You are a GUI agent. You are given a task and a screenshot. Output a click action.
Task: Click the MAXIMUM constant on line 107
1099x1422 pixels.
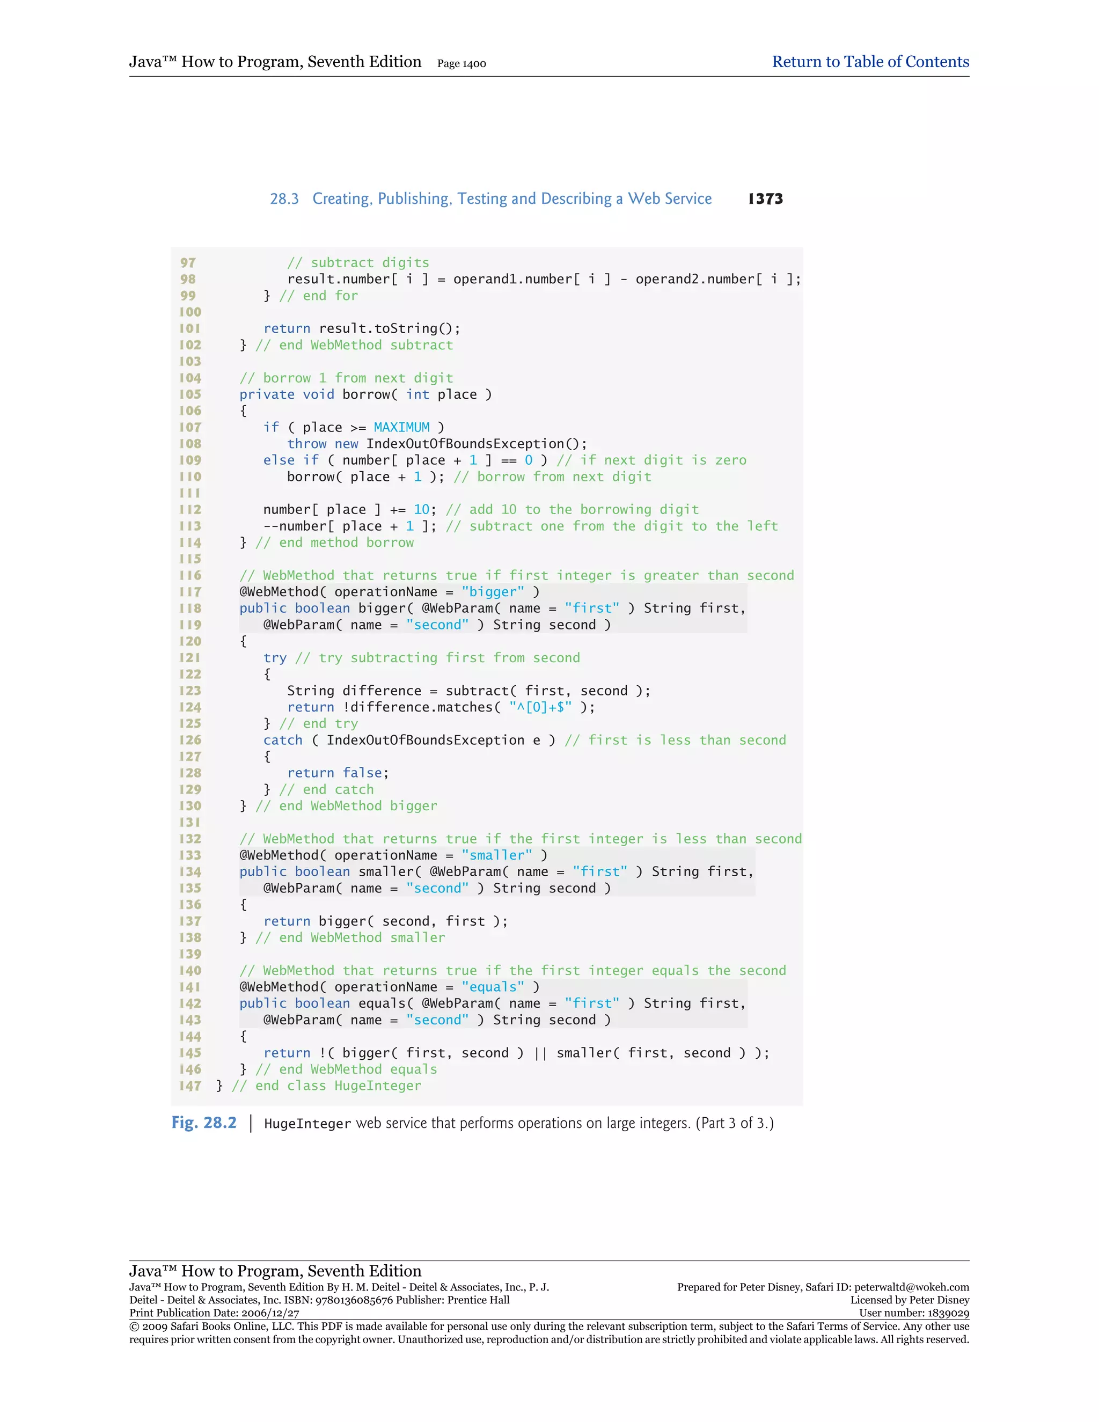[401, 427]
